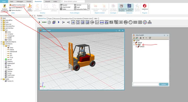Open the Grafikstruktur tool
188x102 pixels.
30,8
